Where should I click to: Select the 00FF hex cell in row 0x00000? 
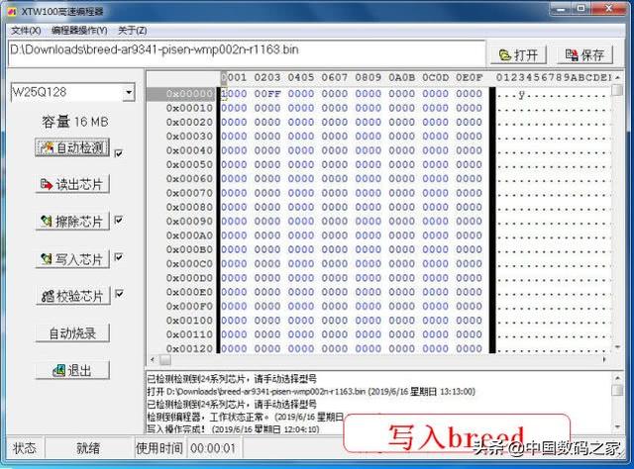[x=267, y=94]
